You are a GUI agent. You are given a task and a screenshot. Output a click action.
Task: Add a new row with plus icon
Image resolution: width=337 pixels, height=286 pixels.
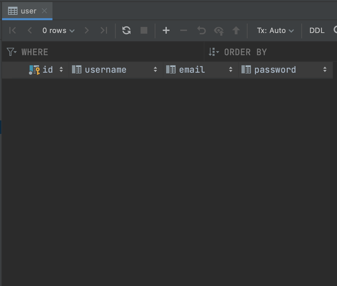[166, 30]
